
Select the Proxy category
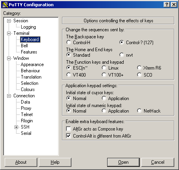coord(26,108)
